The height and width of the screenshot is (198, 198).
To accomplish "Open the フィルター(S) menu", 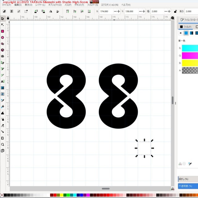I will point(93,5).
